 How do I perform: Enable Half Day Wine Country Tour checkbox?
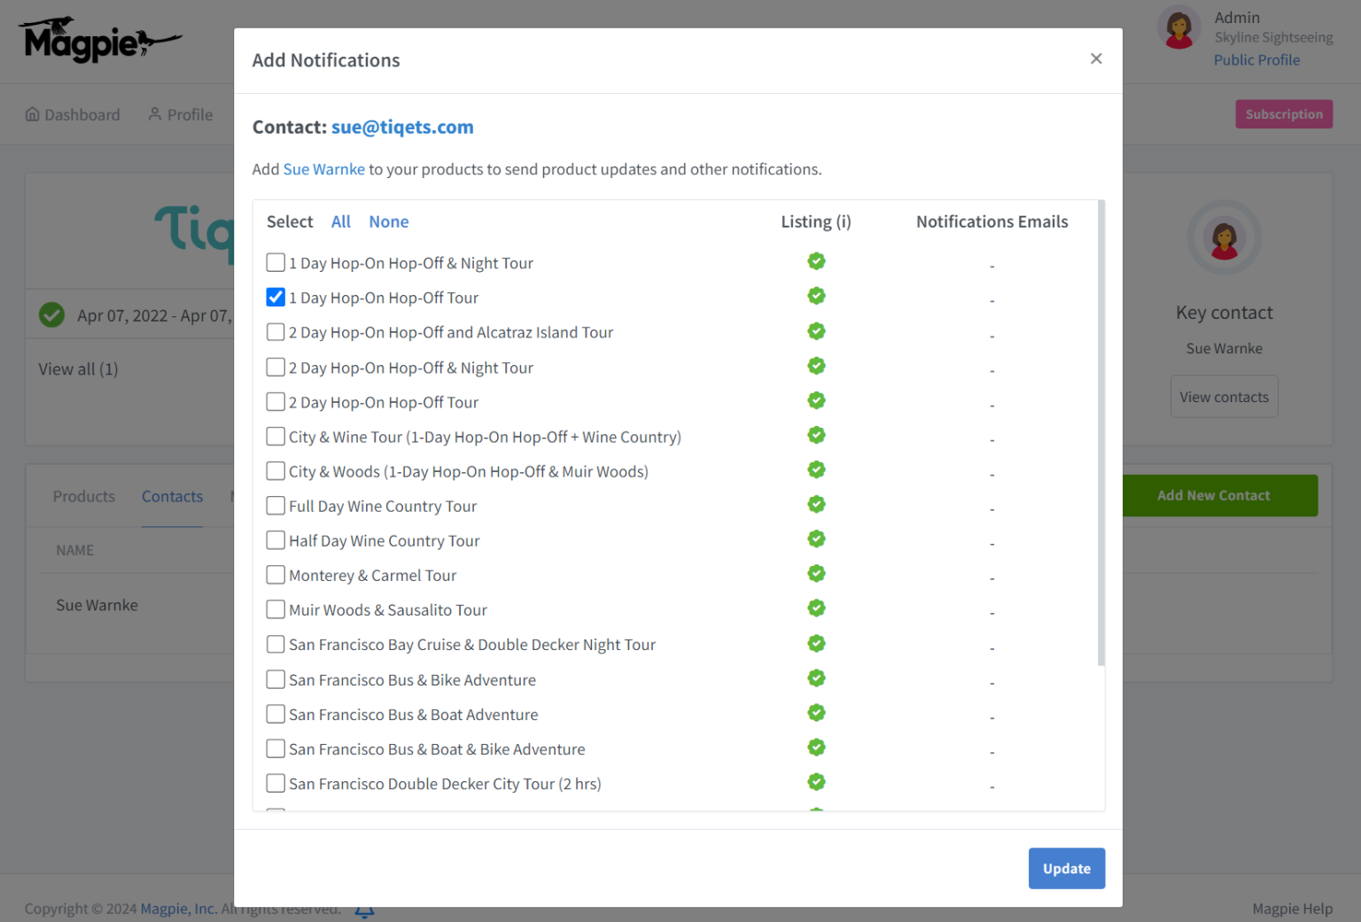pyautogui.click(x=276, y=540)
